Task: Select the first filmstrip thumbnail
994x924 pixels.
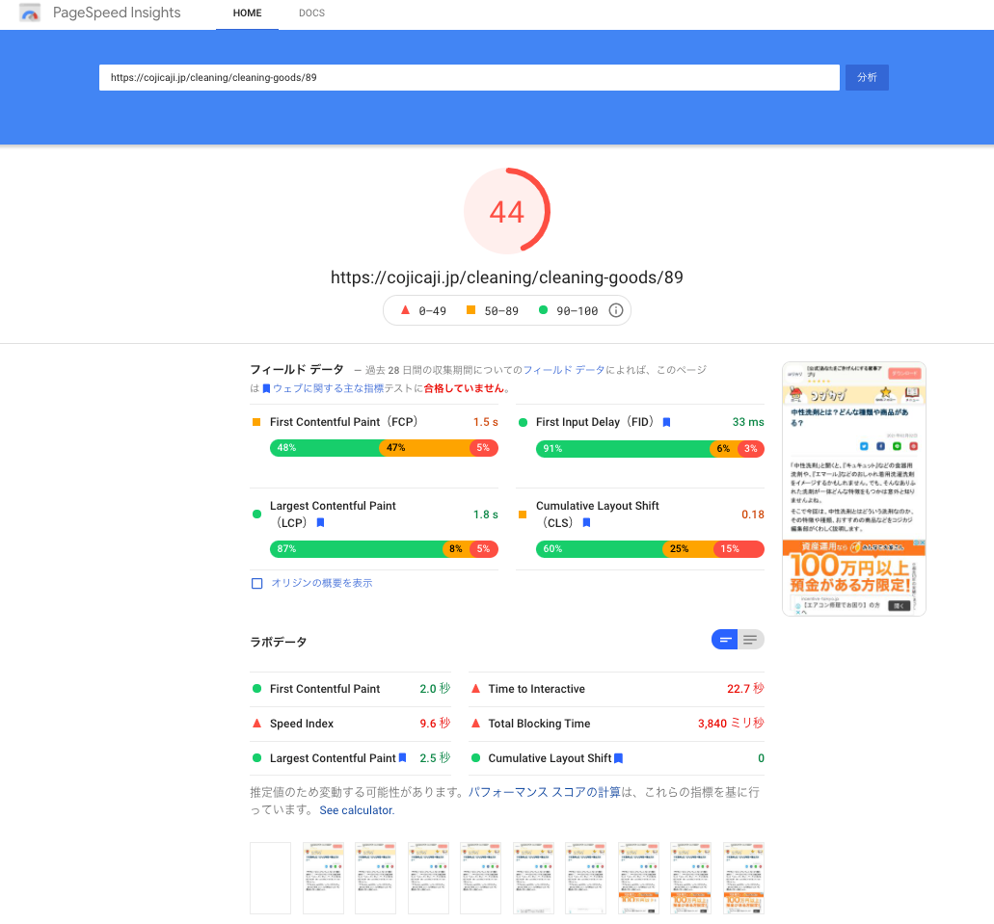Action: [x=270, y=878]
